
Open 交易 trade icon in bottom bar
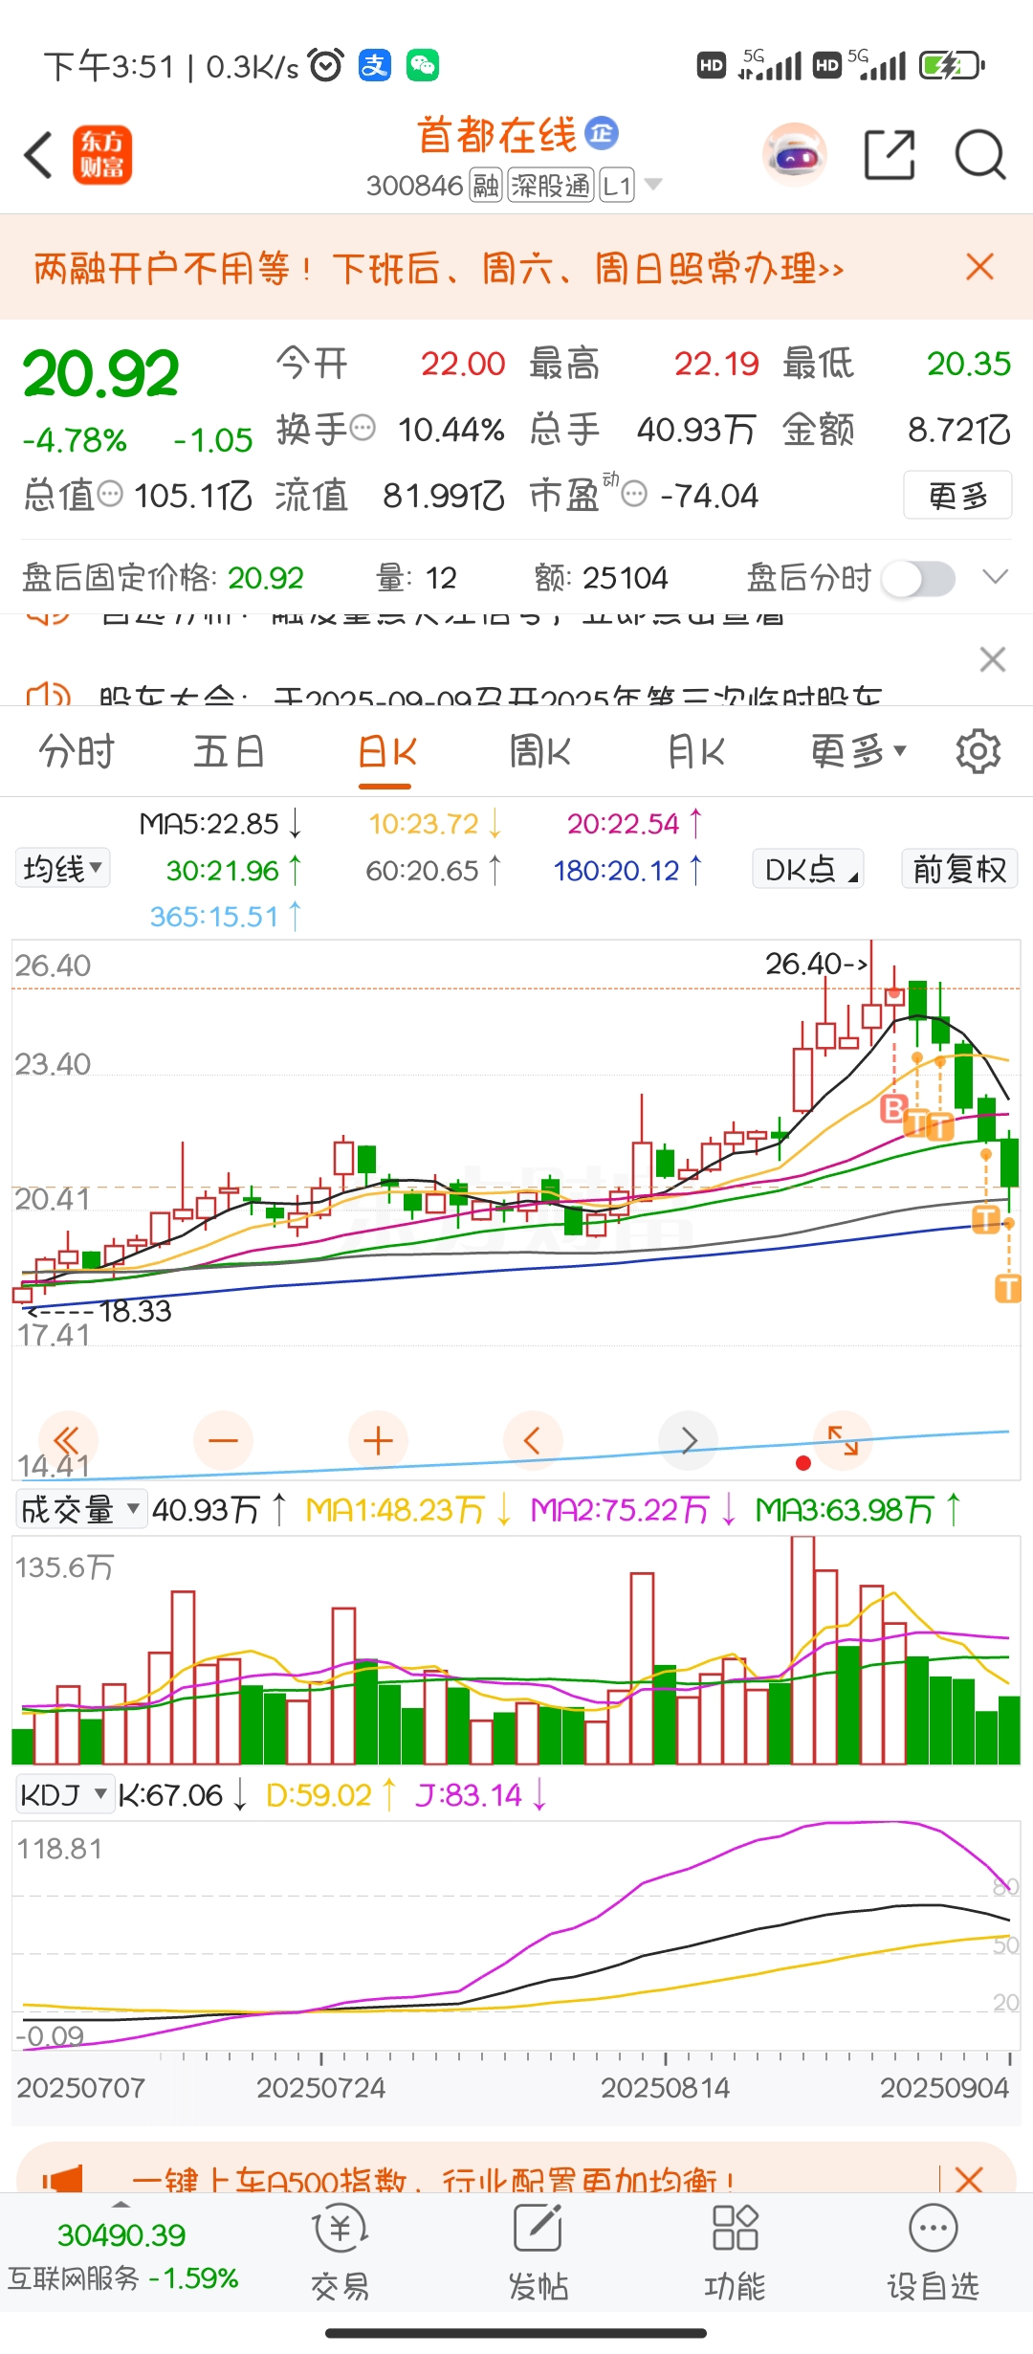[340, 2253]
